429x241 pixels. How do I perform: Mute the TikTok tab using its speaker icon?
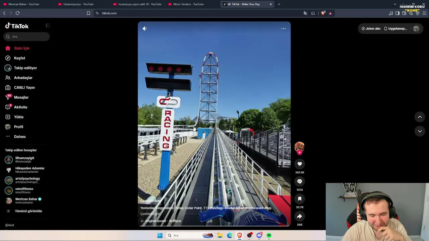[229, 4]
